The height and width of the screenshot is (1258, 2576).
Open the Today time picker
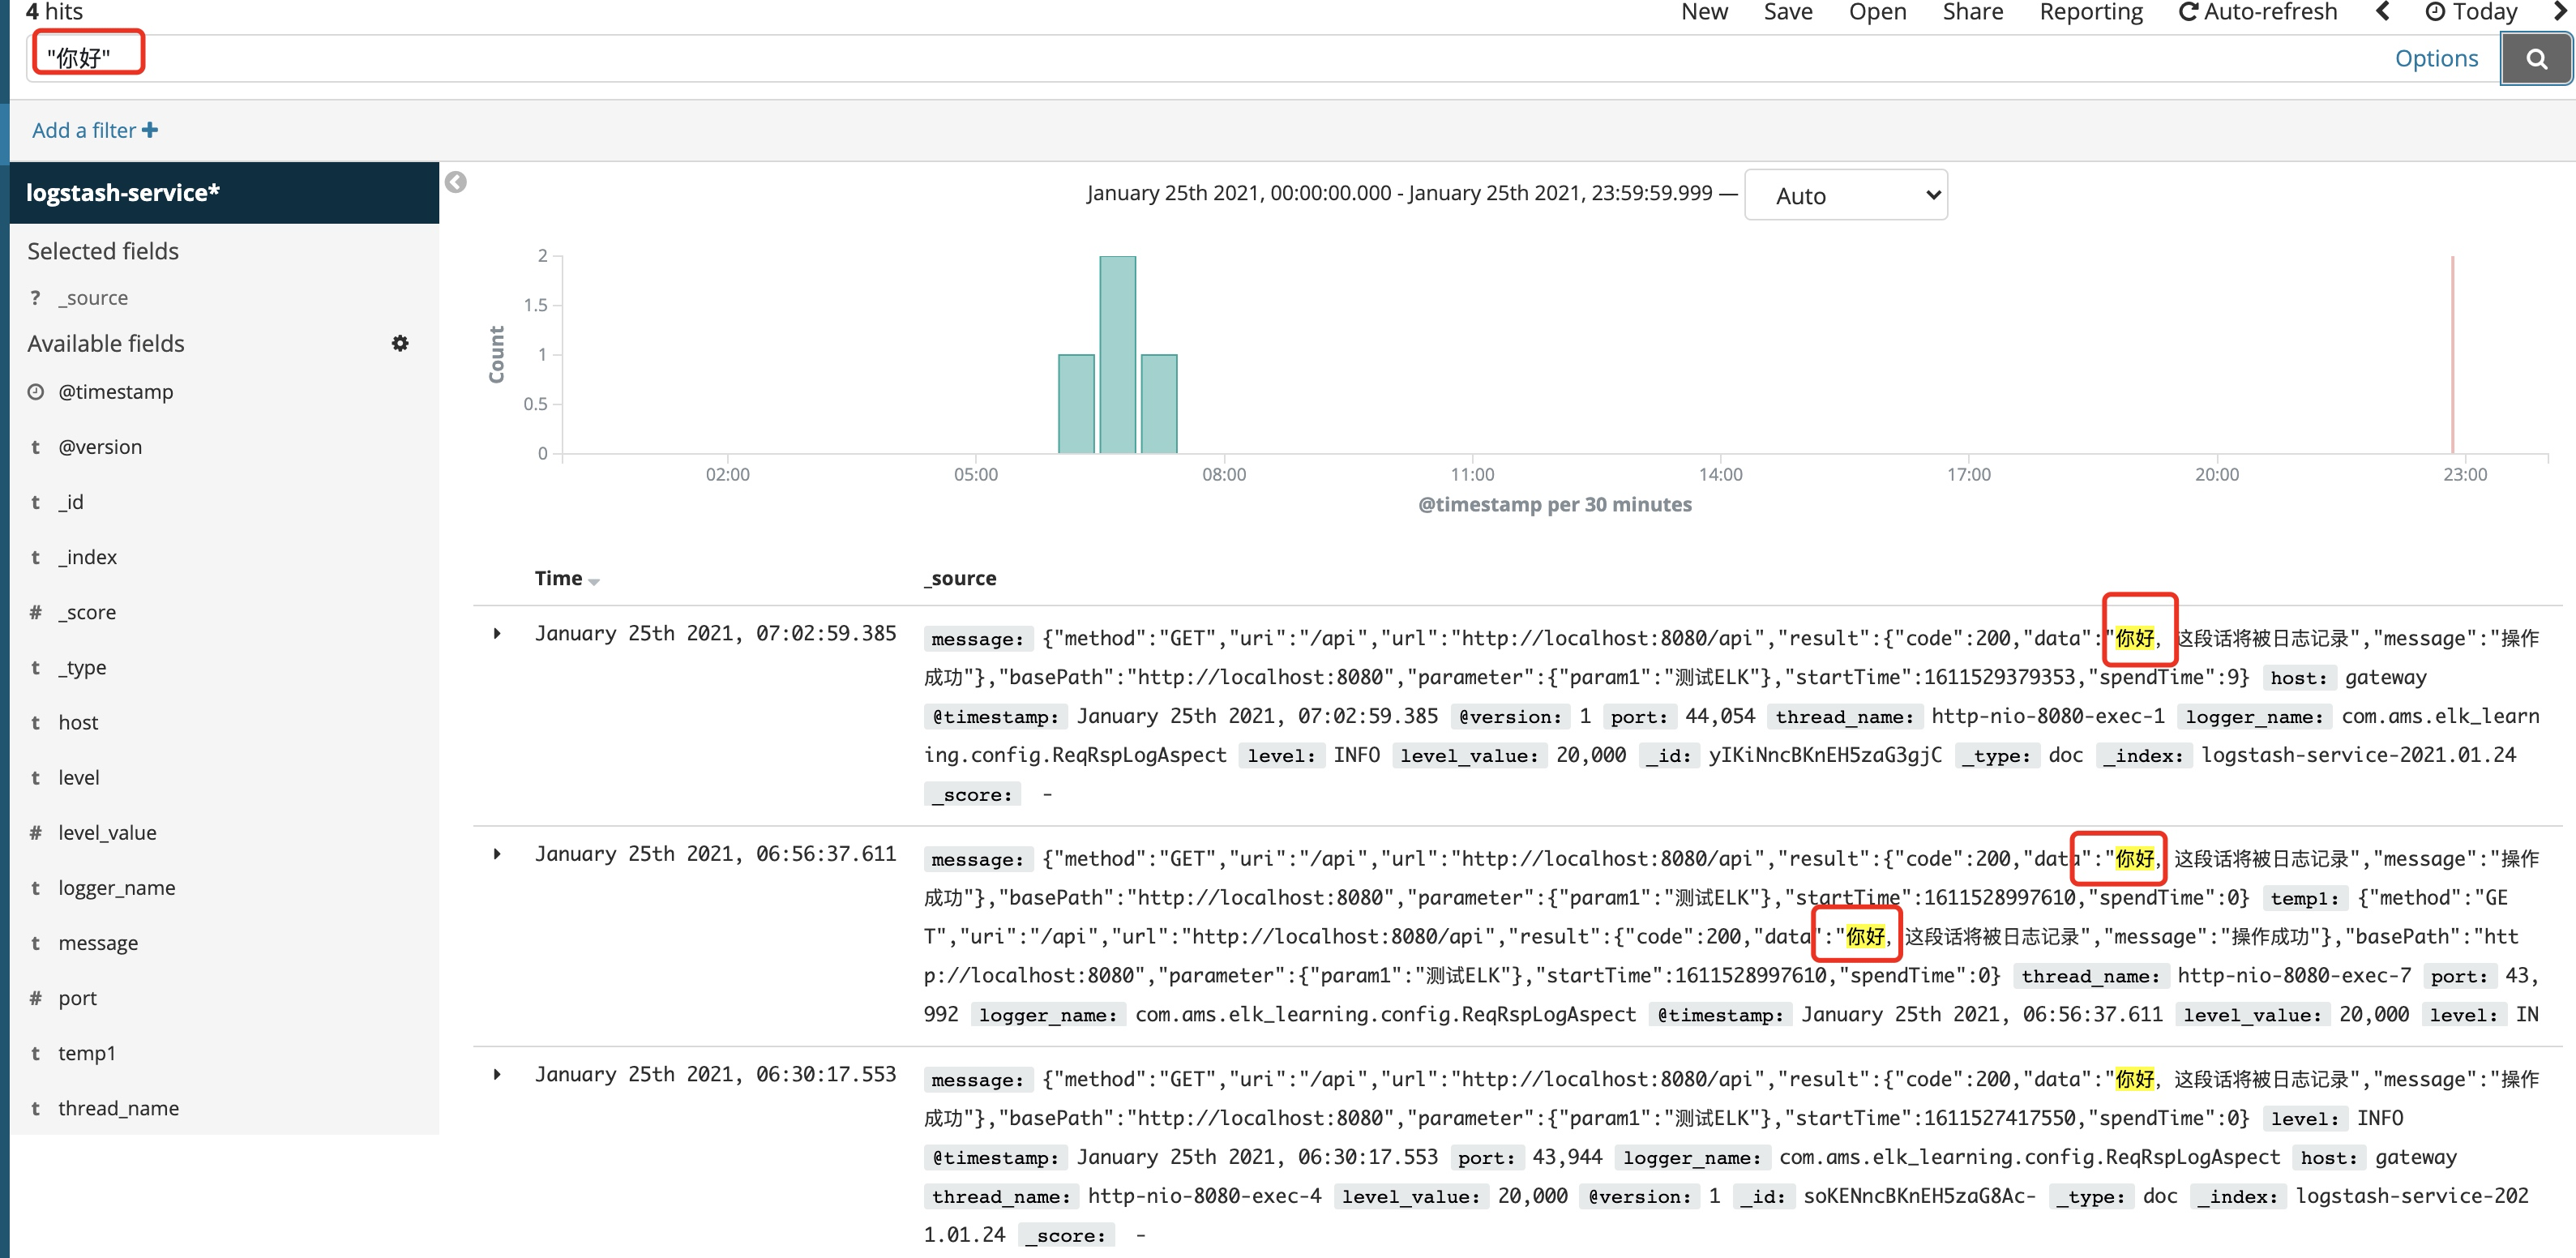[x=2471, y=12]
